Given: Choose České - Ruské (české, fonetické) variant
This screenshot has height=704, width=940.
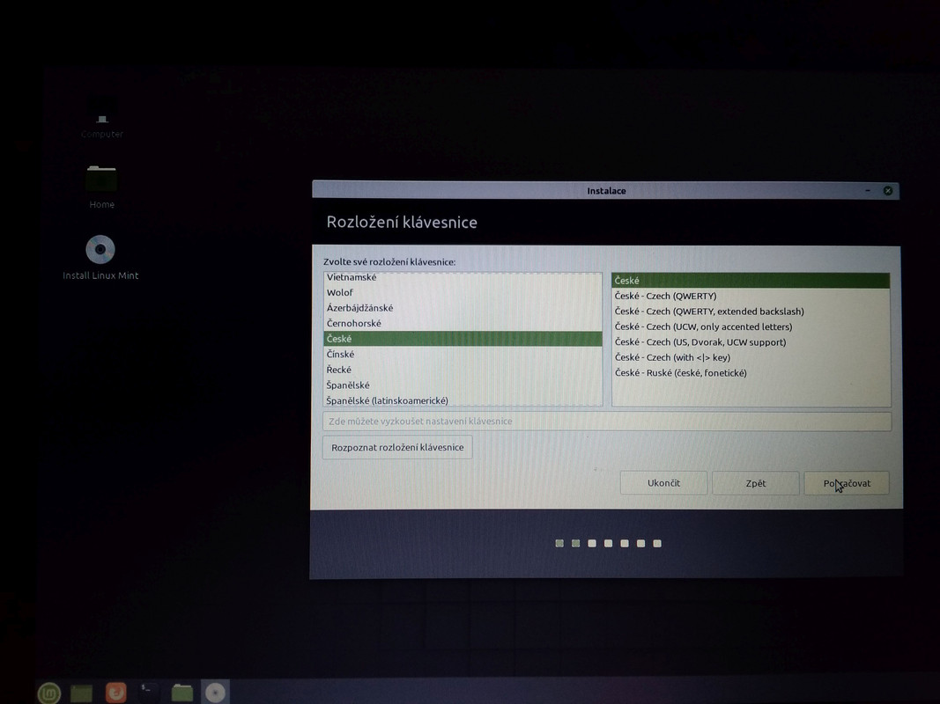Looking at the screenshot, I should [751, 373].
